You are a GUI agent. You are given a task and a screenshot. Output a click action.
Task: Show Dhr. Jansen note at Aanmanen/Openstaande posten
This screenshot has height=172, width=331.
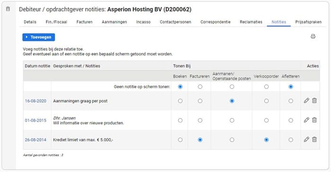[x=232, y=120]
